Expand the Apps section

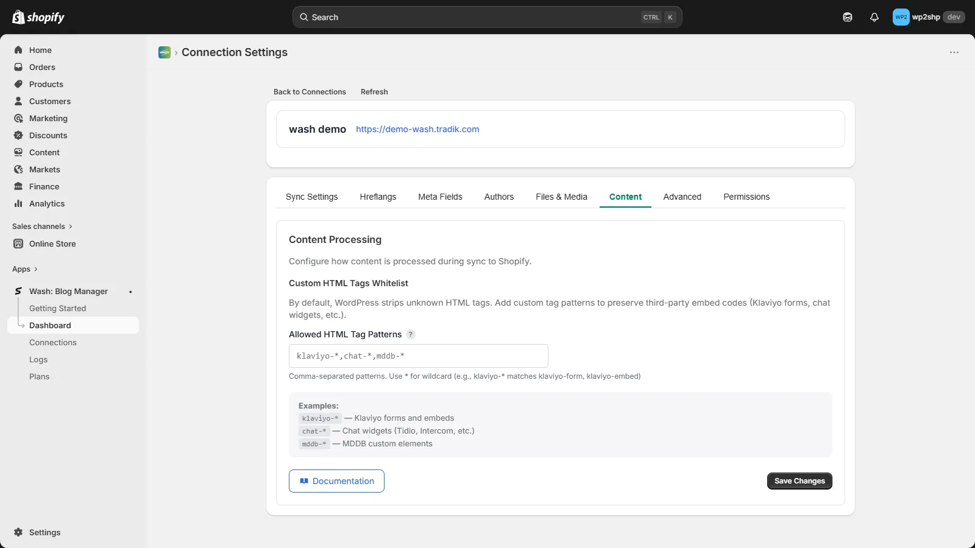point(25,269)
